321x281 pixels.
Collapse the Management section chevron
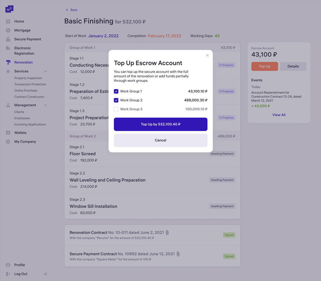(45, 105)
